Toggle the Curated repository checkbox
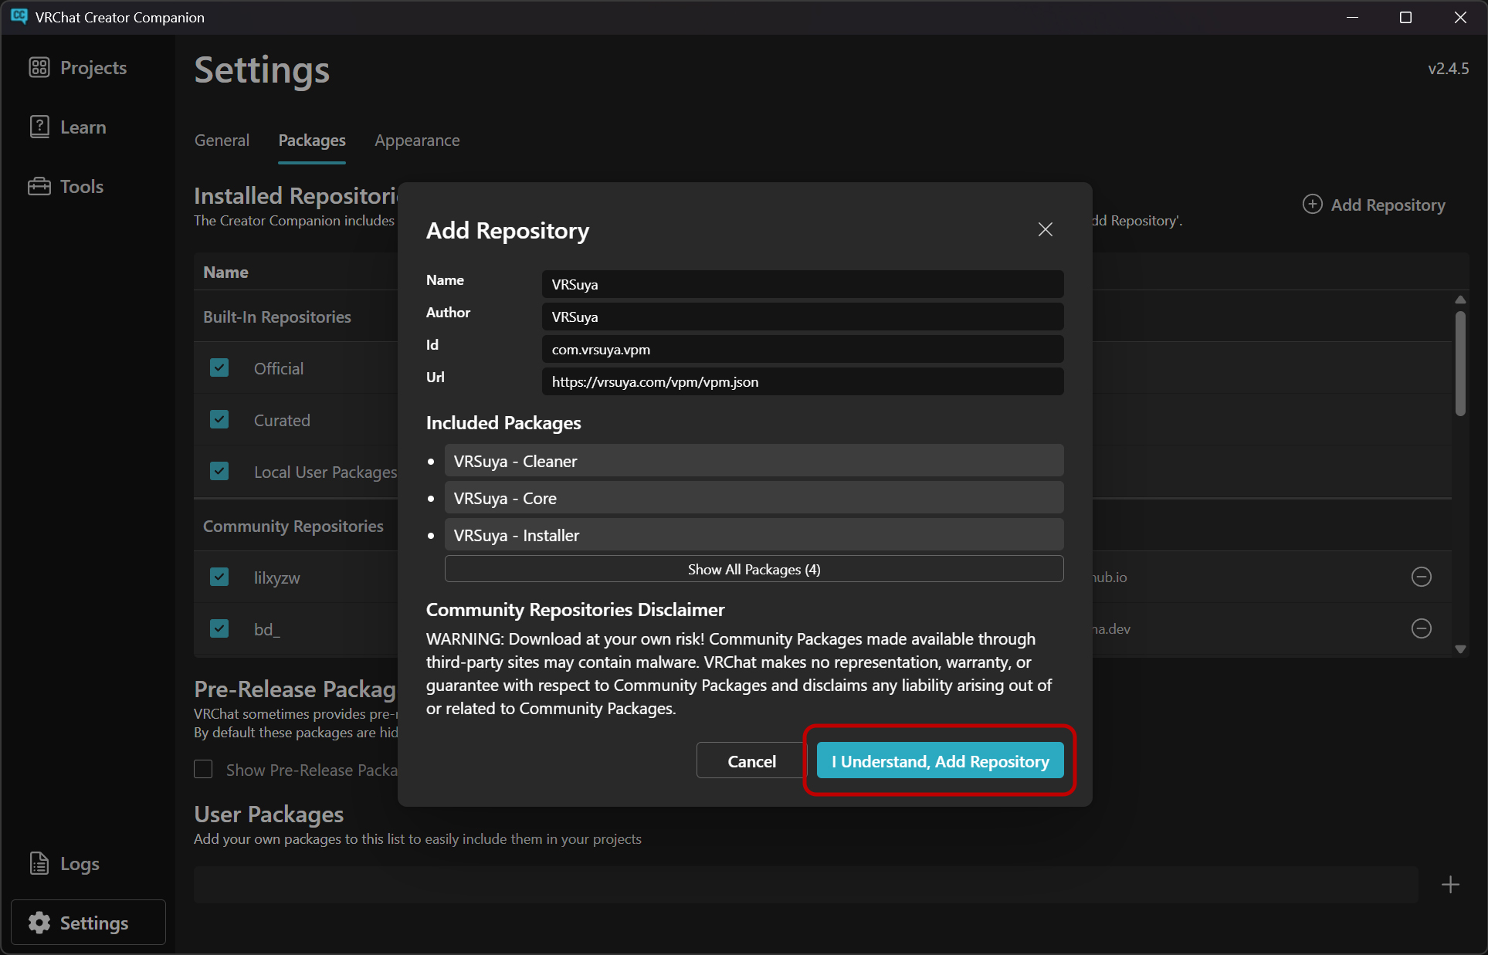This screenshot has height=955, width=1488. 219,419
